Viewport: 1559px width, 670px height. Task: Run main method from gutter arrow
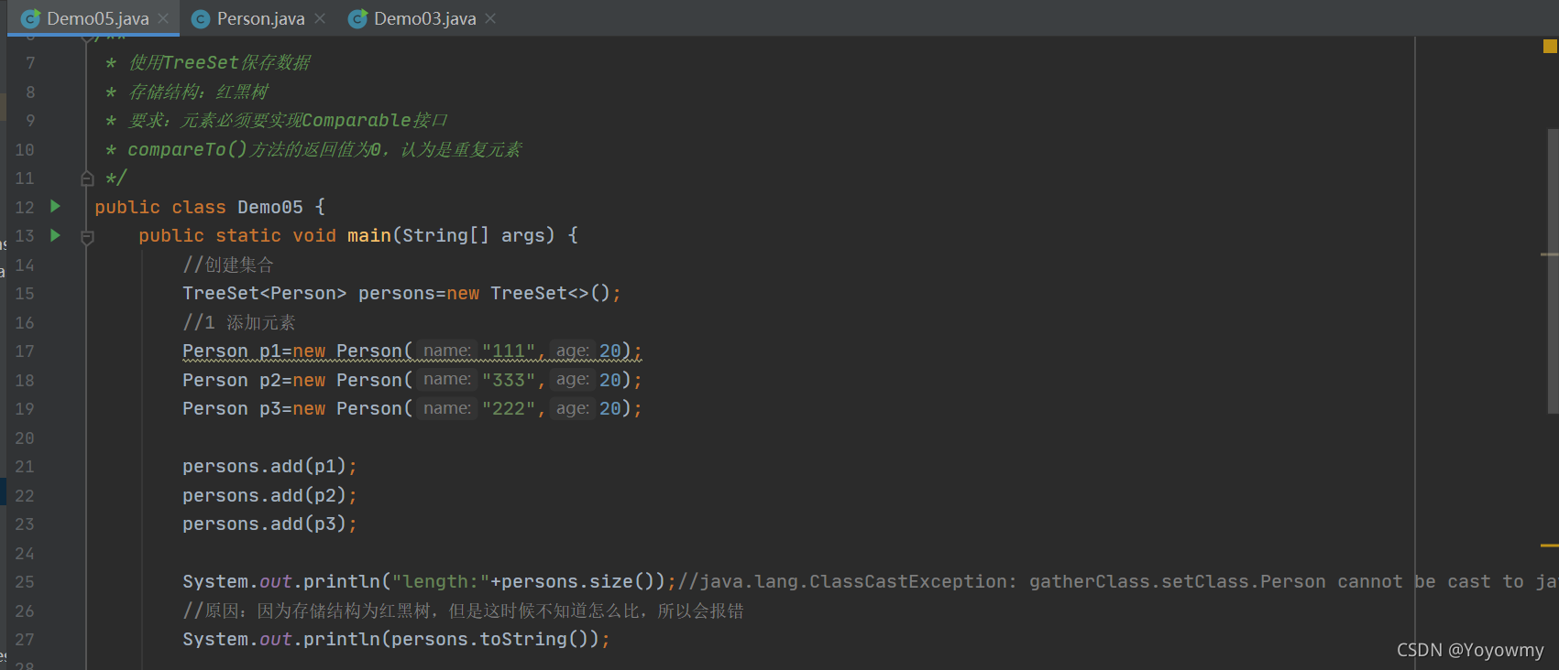click(x=55, y=235)
